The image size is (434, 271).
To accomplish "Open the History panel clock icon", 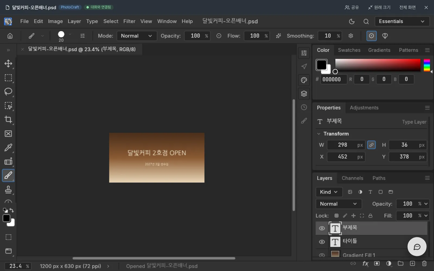I will coord(304,107).
